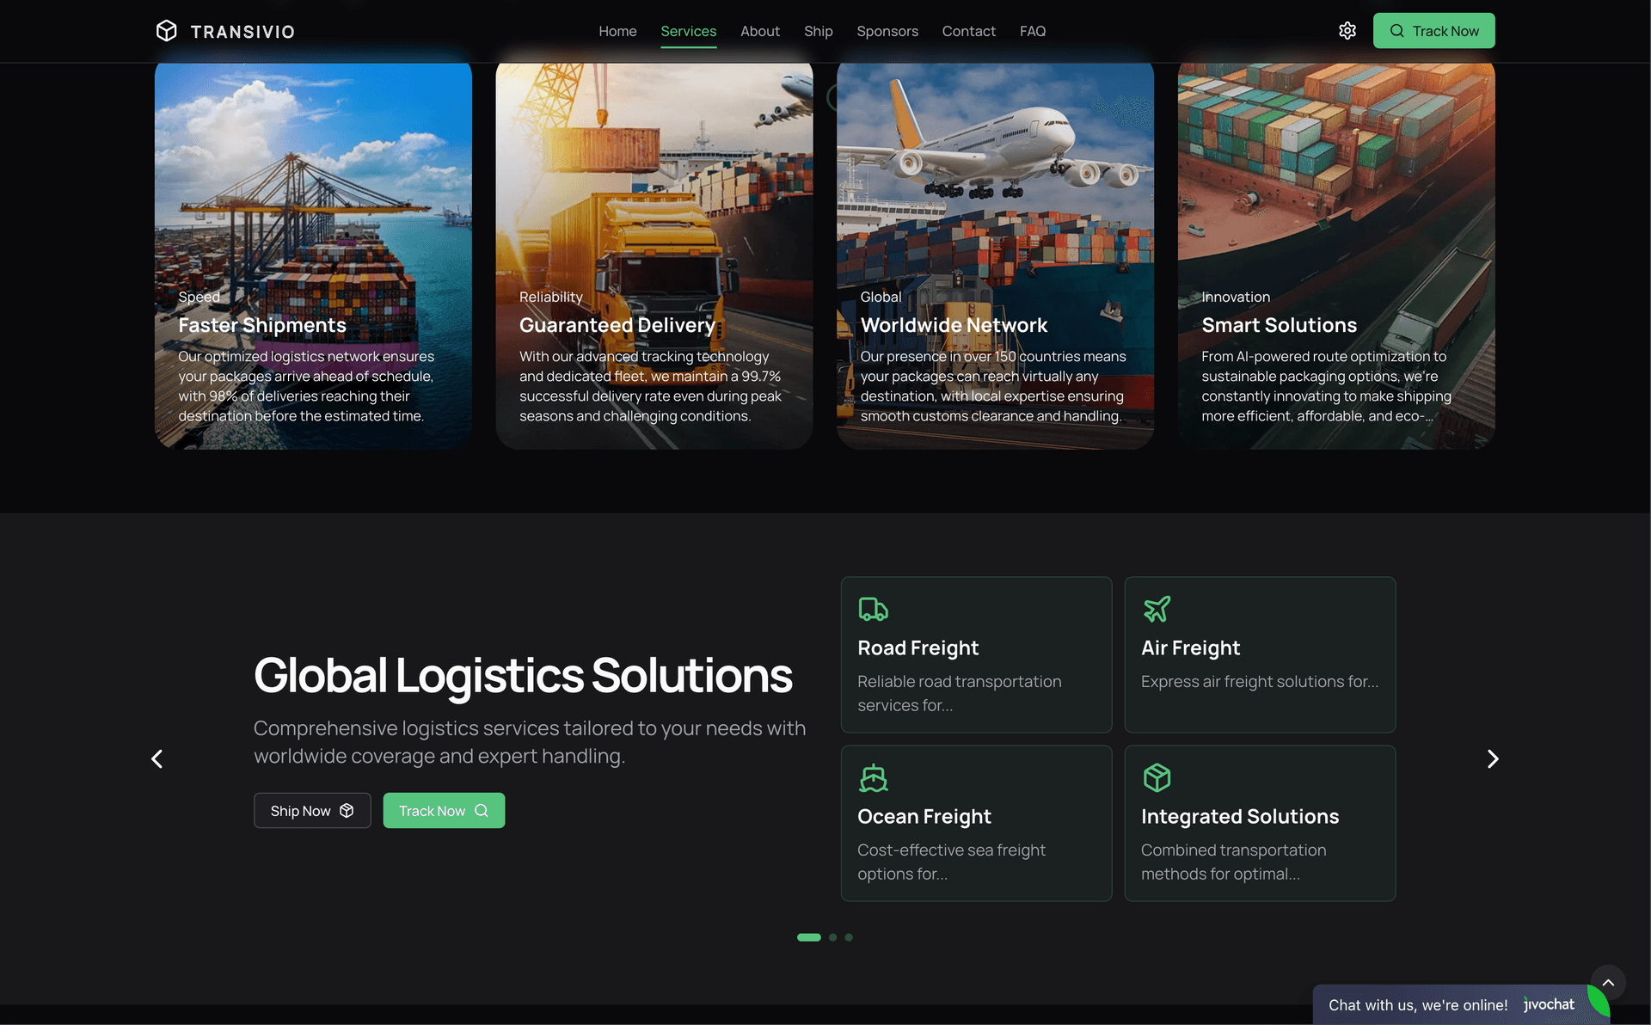The height and width of the screenshot is (1025, 1651).
Task: Go to next carousel slide arrow
Action: tap(1493, 758)
